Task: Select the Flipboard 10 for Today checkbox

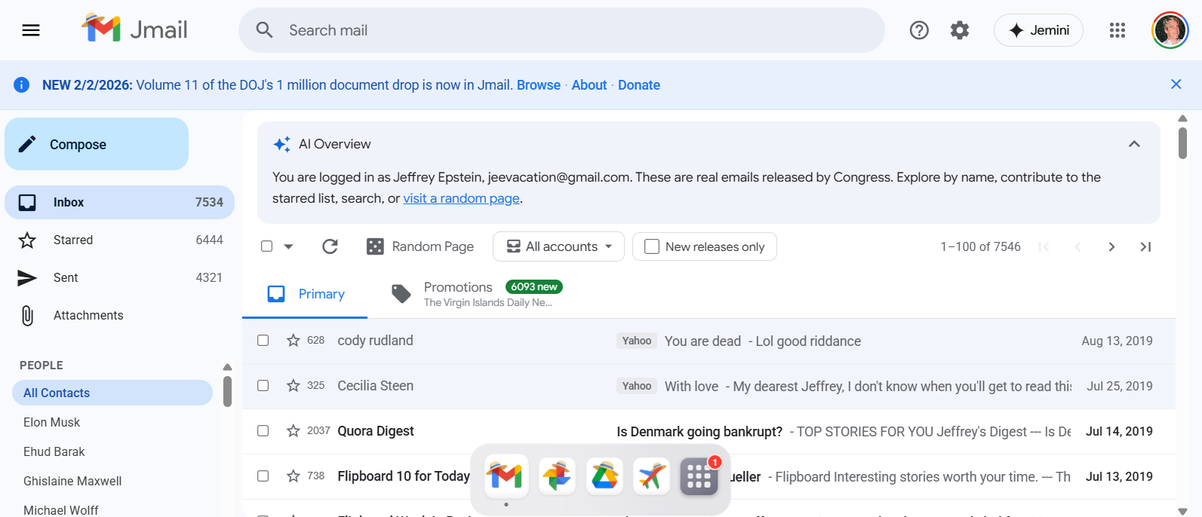Action: coord(263,476)
